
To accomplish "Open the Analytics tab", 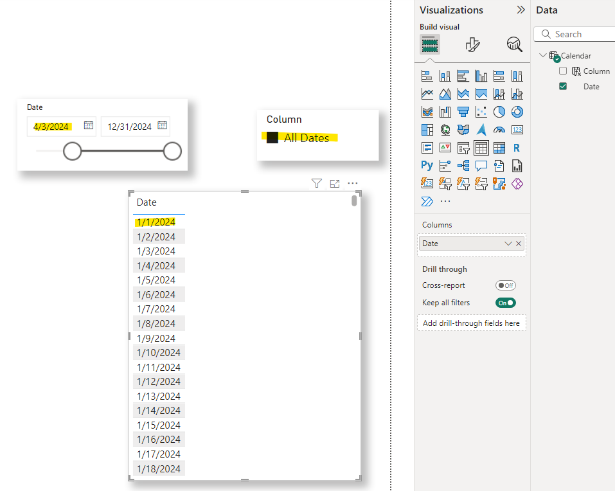I will pos(514,44).
